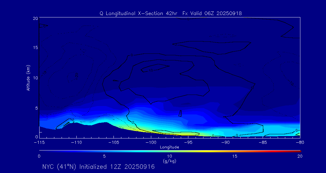The height and width of the screenshot is (173, 326).
Task: Click the red end of the colorbar
Action: point(298,151)
